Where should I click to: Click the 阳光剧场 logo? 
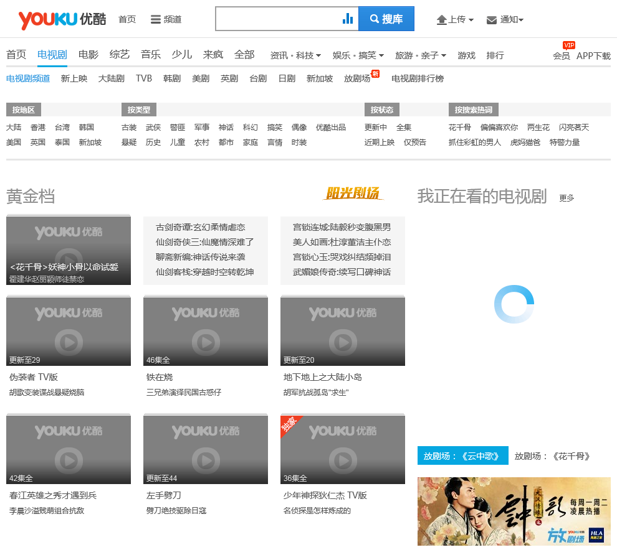353,193
